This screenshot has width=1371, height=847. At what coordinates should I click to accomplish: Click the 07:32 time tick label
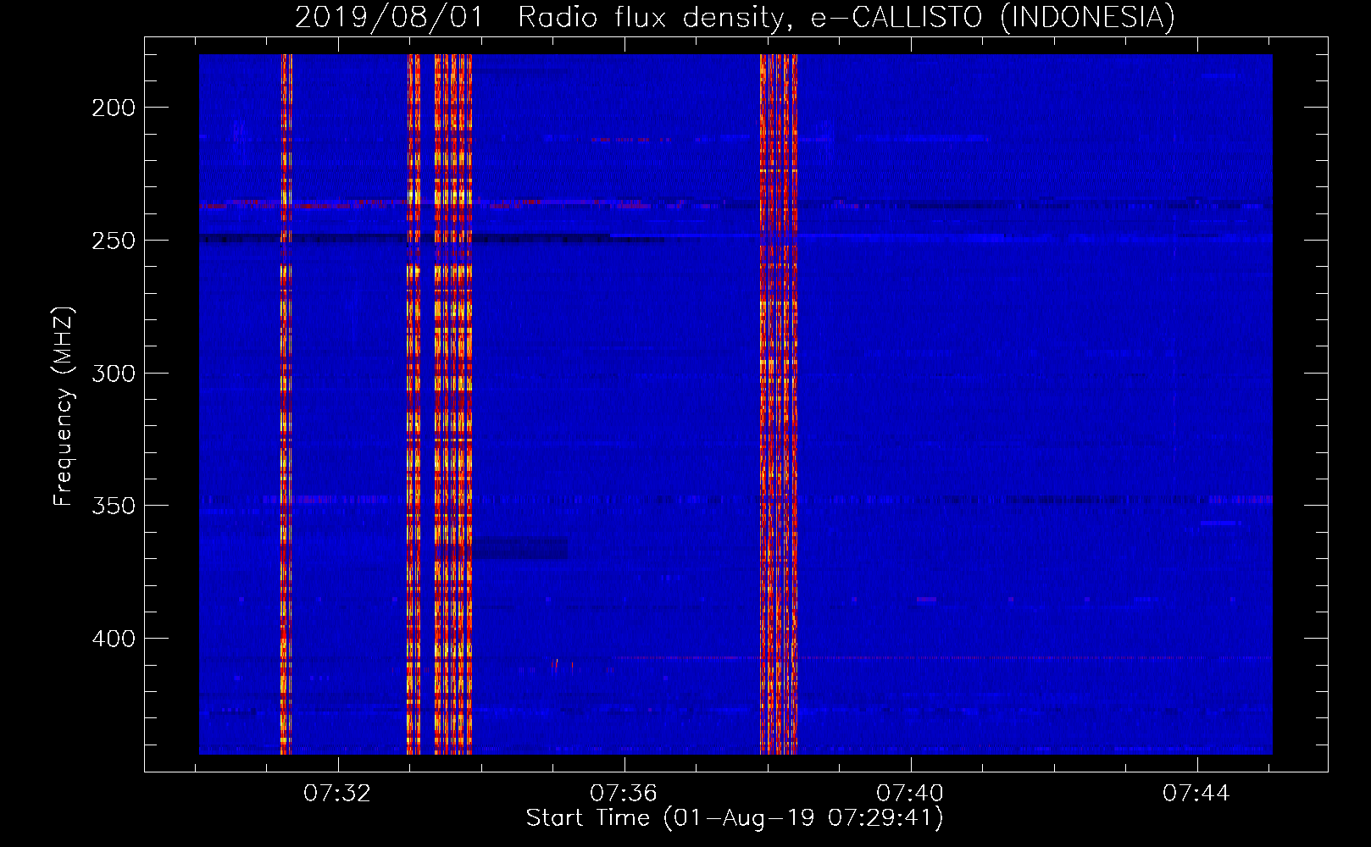pos(337,794)
